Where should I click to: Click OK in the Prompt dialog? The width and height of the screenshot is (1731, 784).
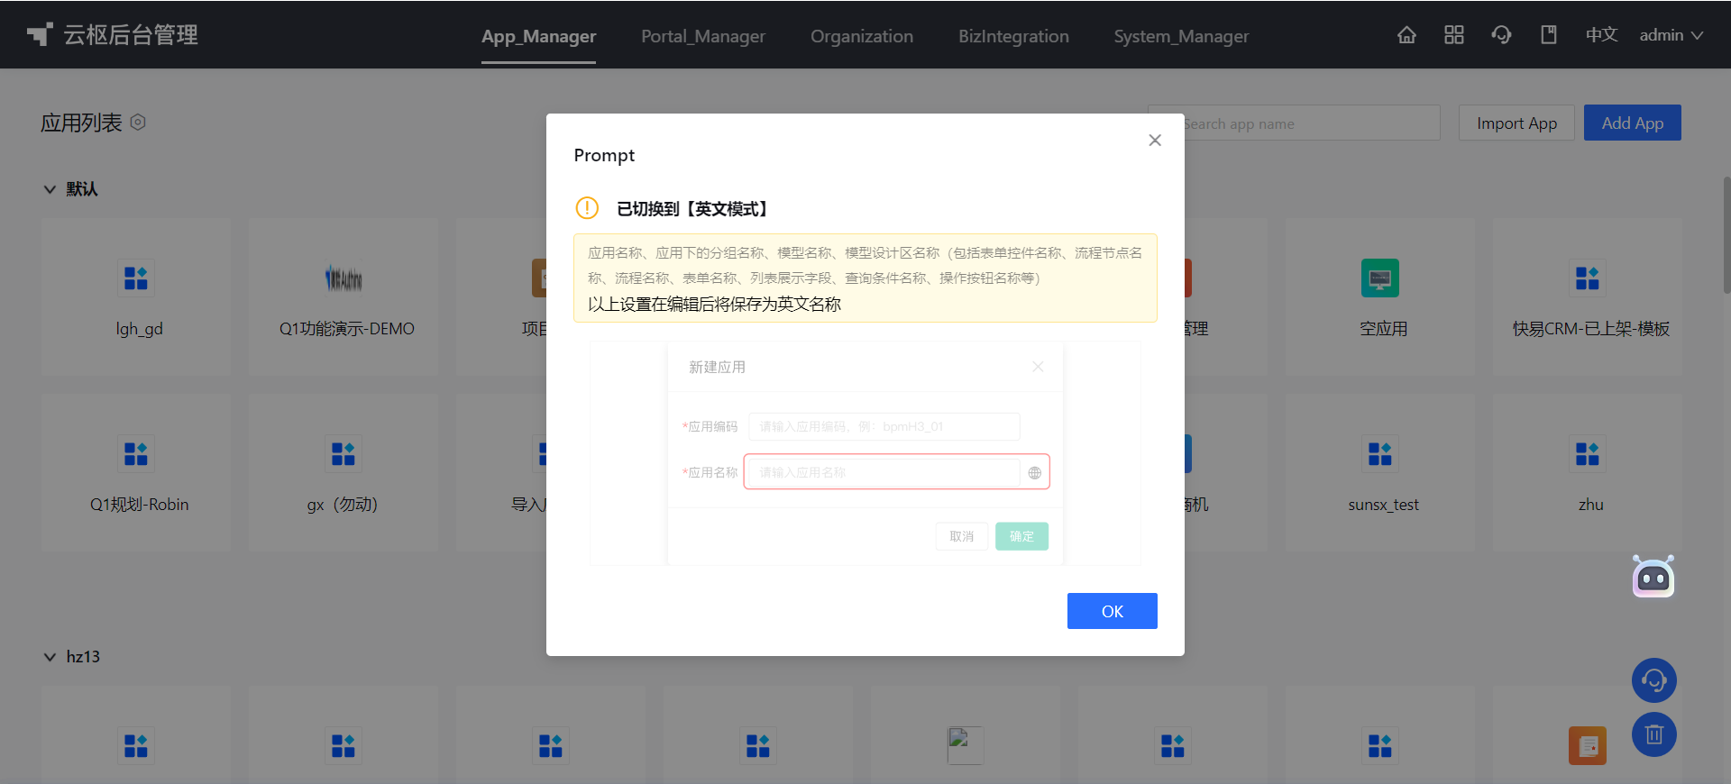click(1112, 611)
